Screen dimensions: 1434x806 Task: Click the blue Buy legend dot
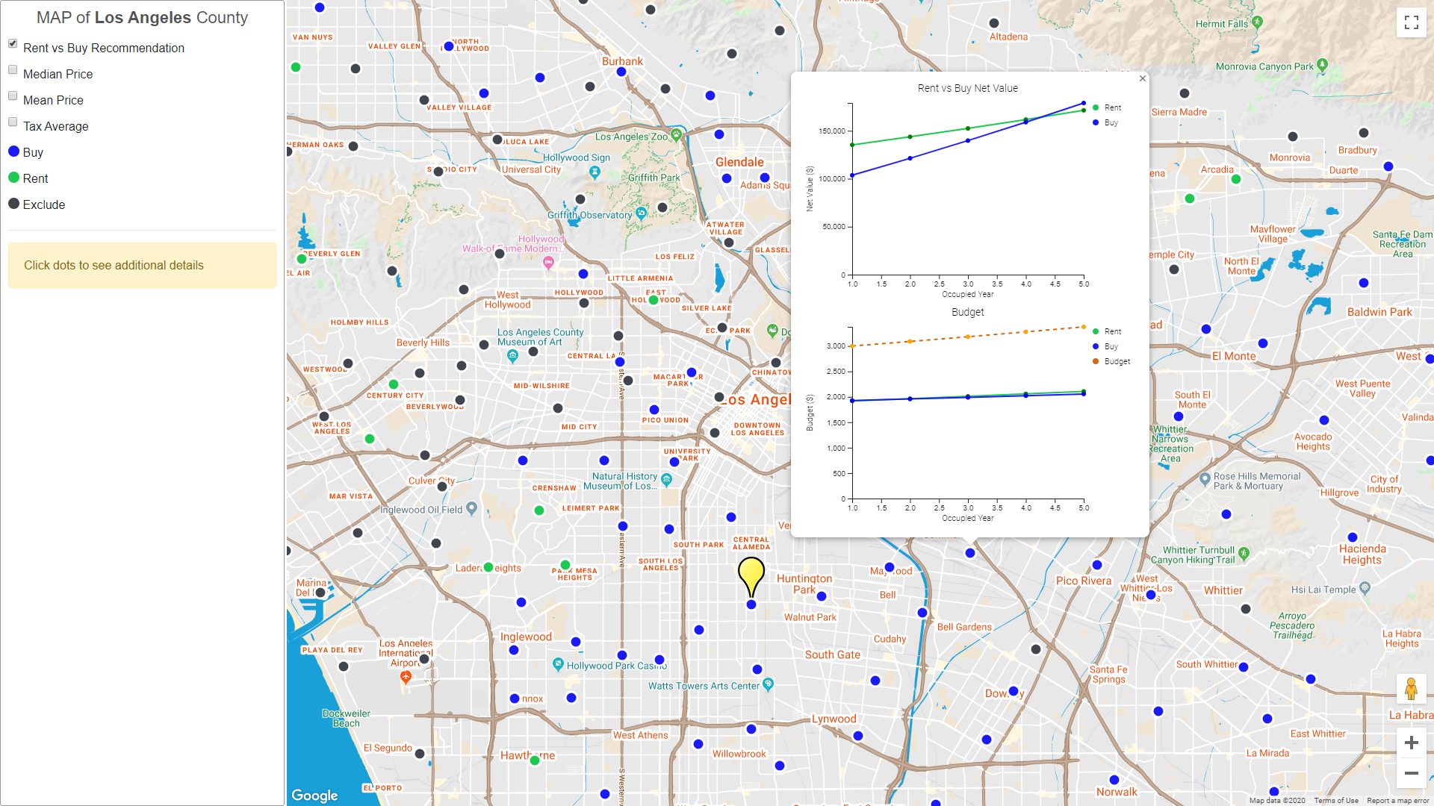pos(13,151)
